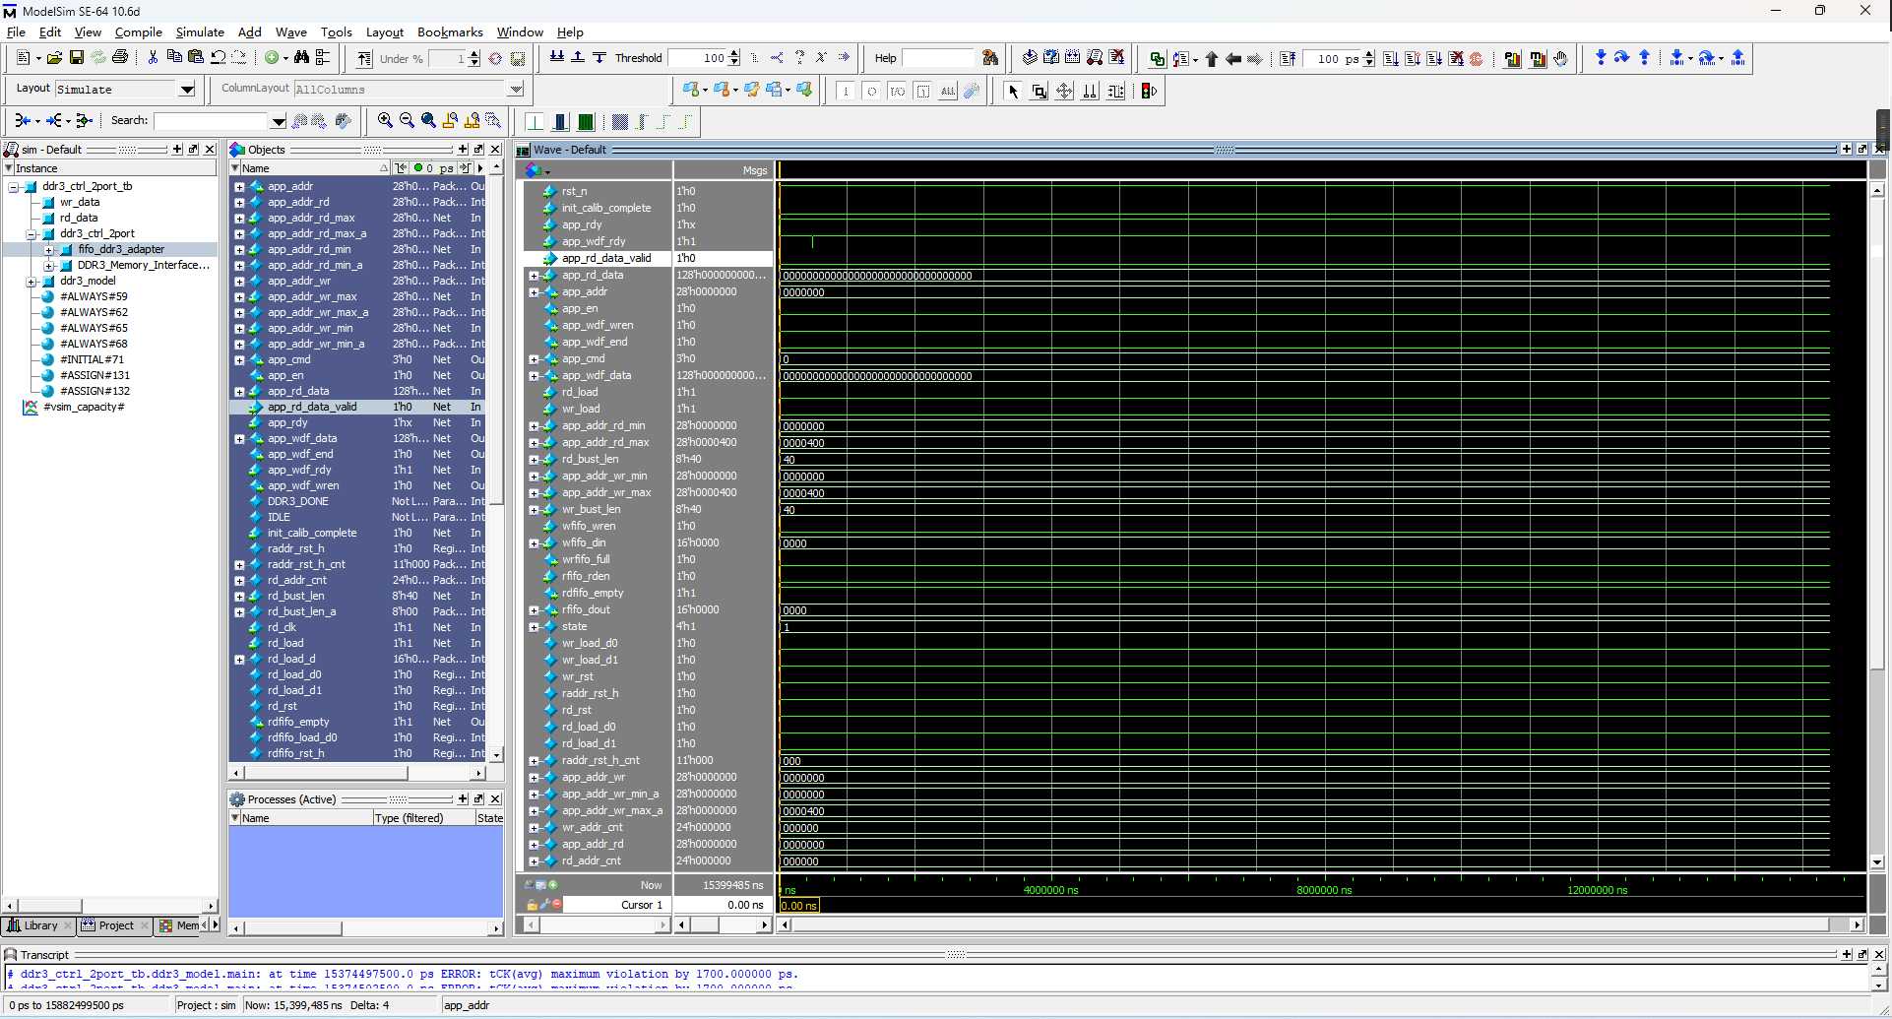
Task: Click the Name column header in Objects
Action: tap(309, 168)
